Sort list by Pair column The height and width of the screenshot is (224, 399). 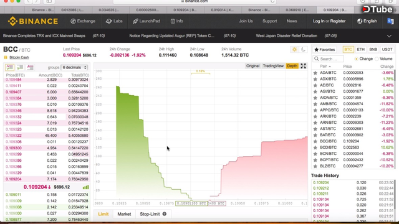pyautogui.click(x=325, y=67)
